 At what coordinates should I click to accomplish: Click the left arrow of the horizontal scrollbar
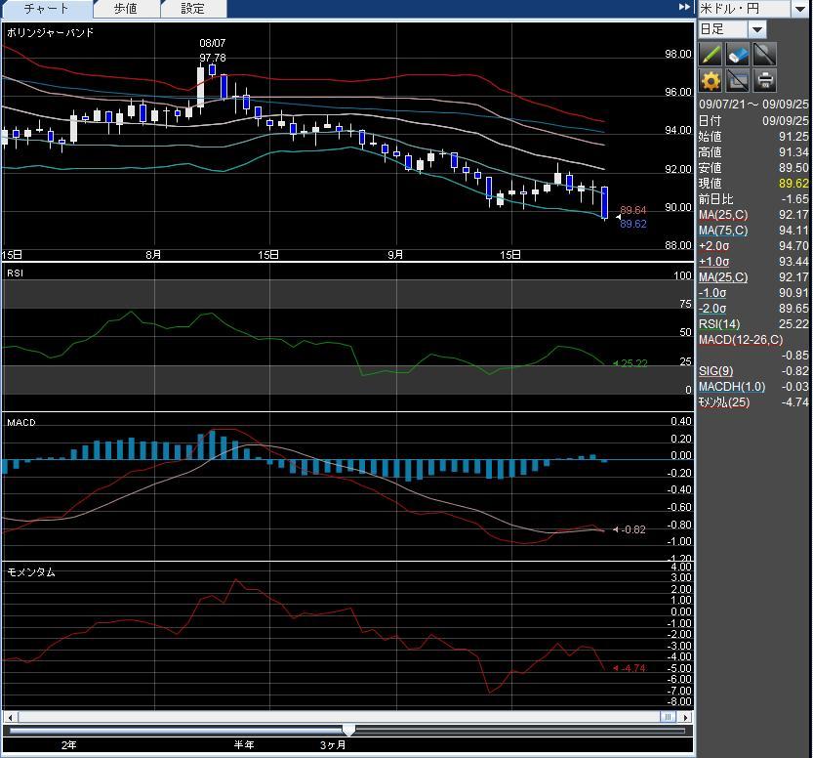(9, 717)
